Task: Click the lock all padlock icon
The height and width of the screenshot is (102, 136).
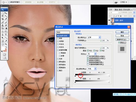Action: (x=121, y=16)
